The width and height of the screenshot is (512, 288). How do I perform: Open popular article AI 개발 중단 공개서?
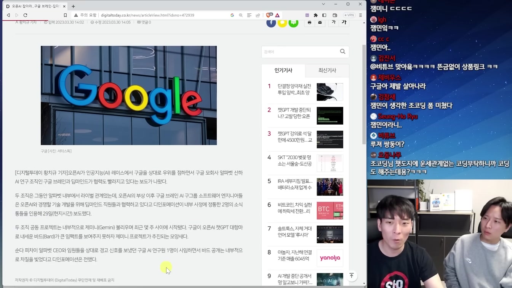[x=294, y=279]
